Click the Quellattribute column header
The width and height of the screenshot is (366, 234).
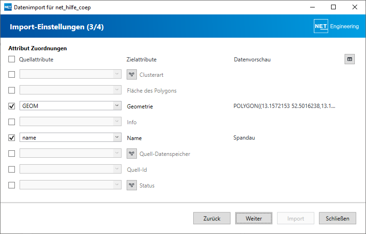click(x=36, y=60)
